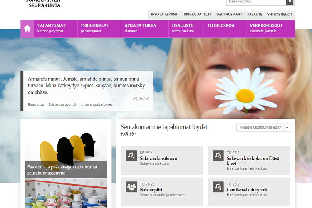Open the Naistenpiiri event

pos(151,190)
